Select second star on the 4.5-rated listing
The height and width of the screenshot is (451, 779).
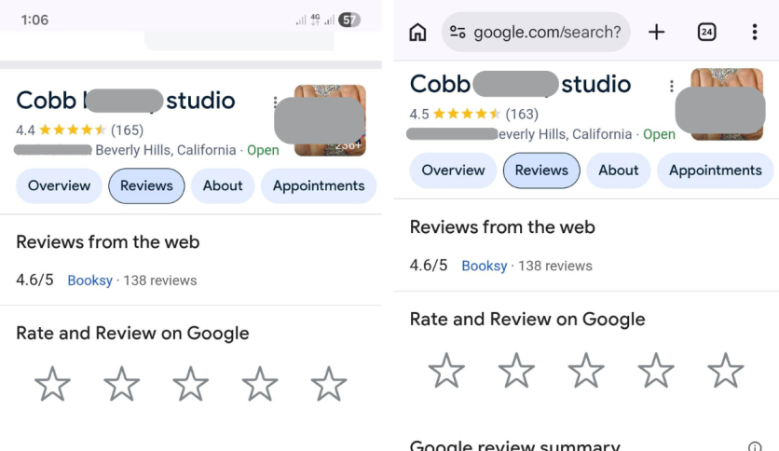(x=516, y=370)
